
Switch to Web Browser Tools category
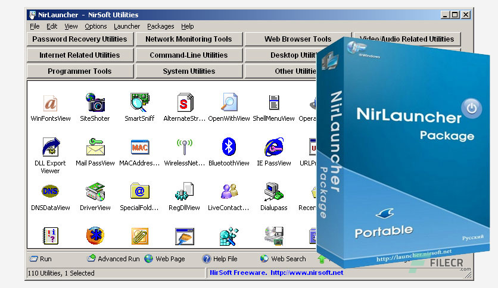tap(298, 39)
